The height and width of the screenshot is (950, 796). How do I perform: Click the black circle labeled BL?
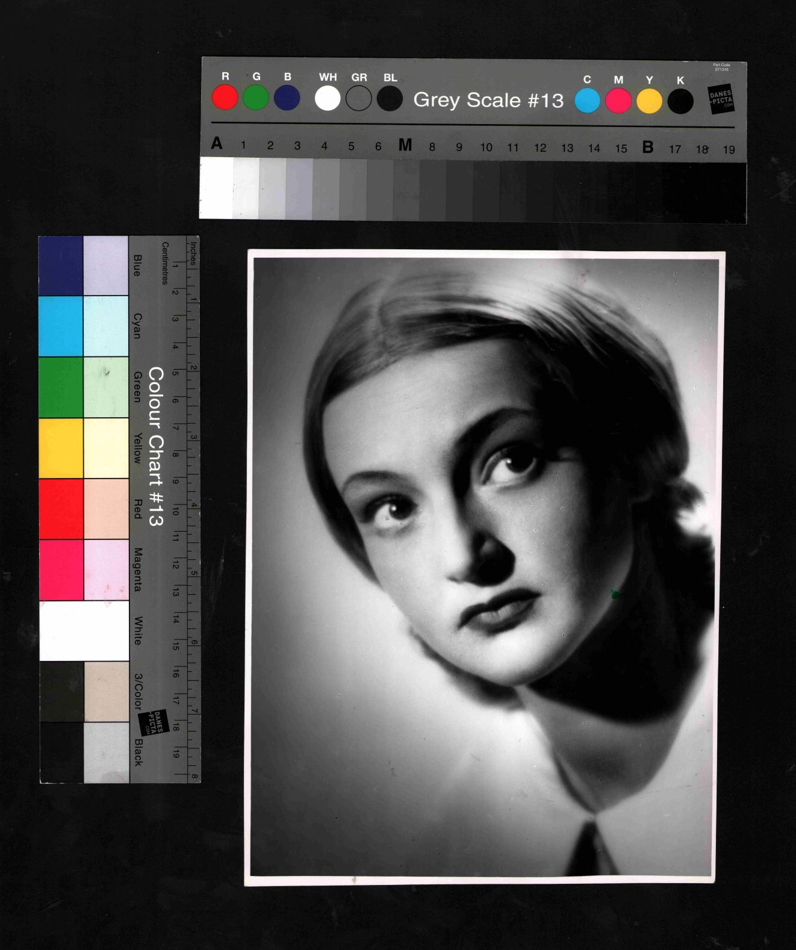pos(390,99)
